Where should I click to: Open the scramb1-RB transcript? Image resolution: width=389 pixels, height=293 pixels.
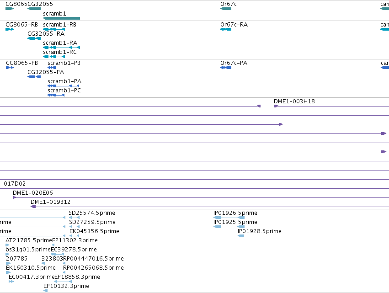[x=54, y=29]
